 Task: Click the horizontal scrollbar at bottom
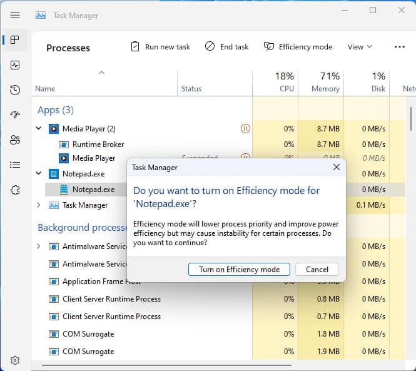pos(166,366)
